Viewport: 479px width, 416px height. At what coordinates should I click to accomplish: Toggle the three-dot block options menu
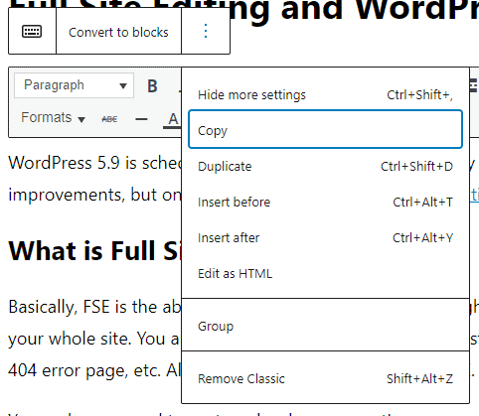(x=206, y=31)
